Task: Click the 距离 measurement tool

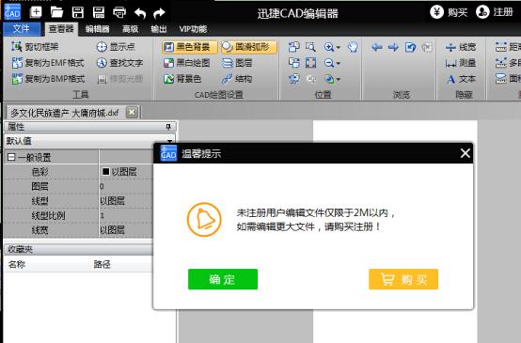Action: [508, 47]
